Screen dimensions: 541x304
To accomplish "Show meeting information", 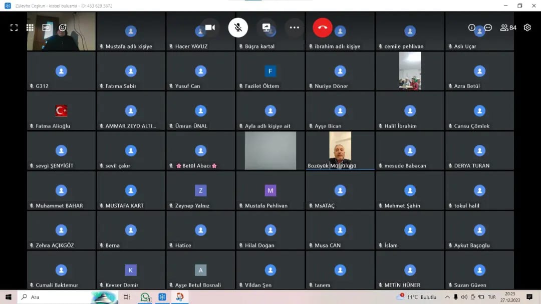I will 471,28.
